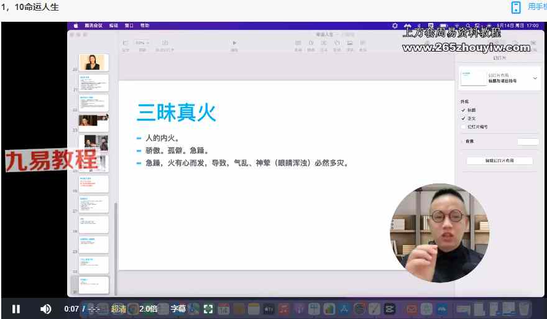Click the Keynote play slideshow button
Image resolution: width=547 pixels, height=319 pixels.
tap(234, 43)
